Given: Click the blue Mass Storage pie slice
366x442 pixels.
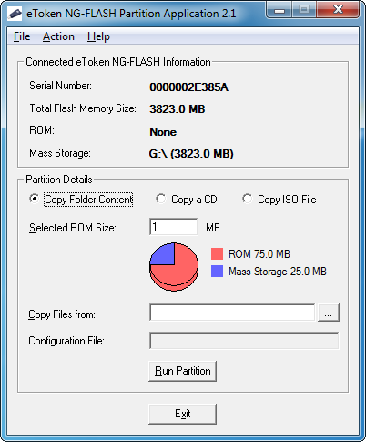Looking at the screenshot, I should pyautogui.click(x=164, y=255).
